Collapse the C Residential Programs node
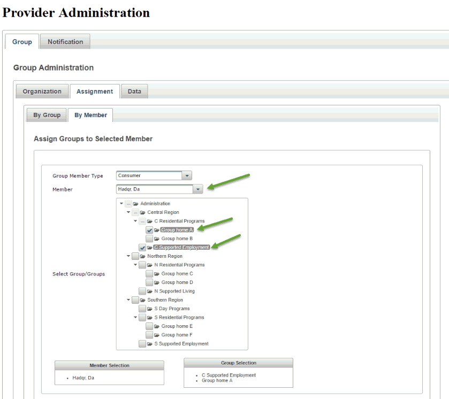This screenshot has height=399, width=449. pos(135,221)
